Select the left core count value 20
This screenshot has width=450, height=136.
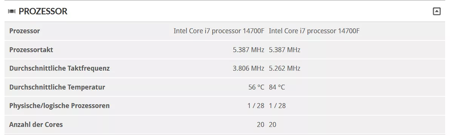(261, 125)
